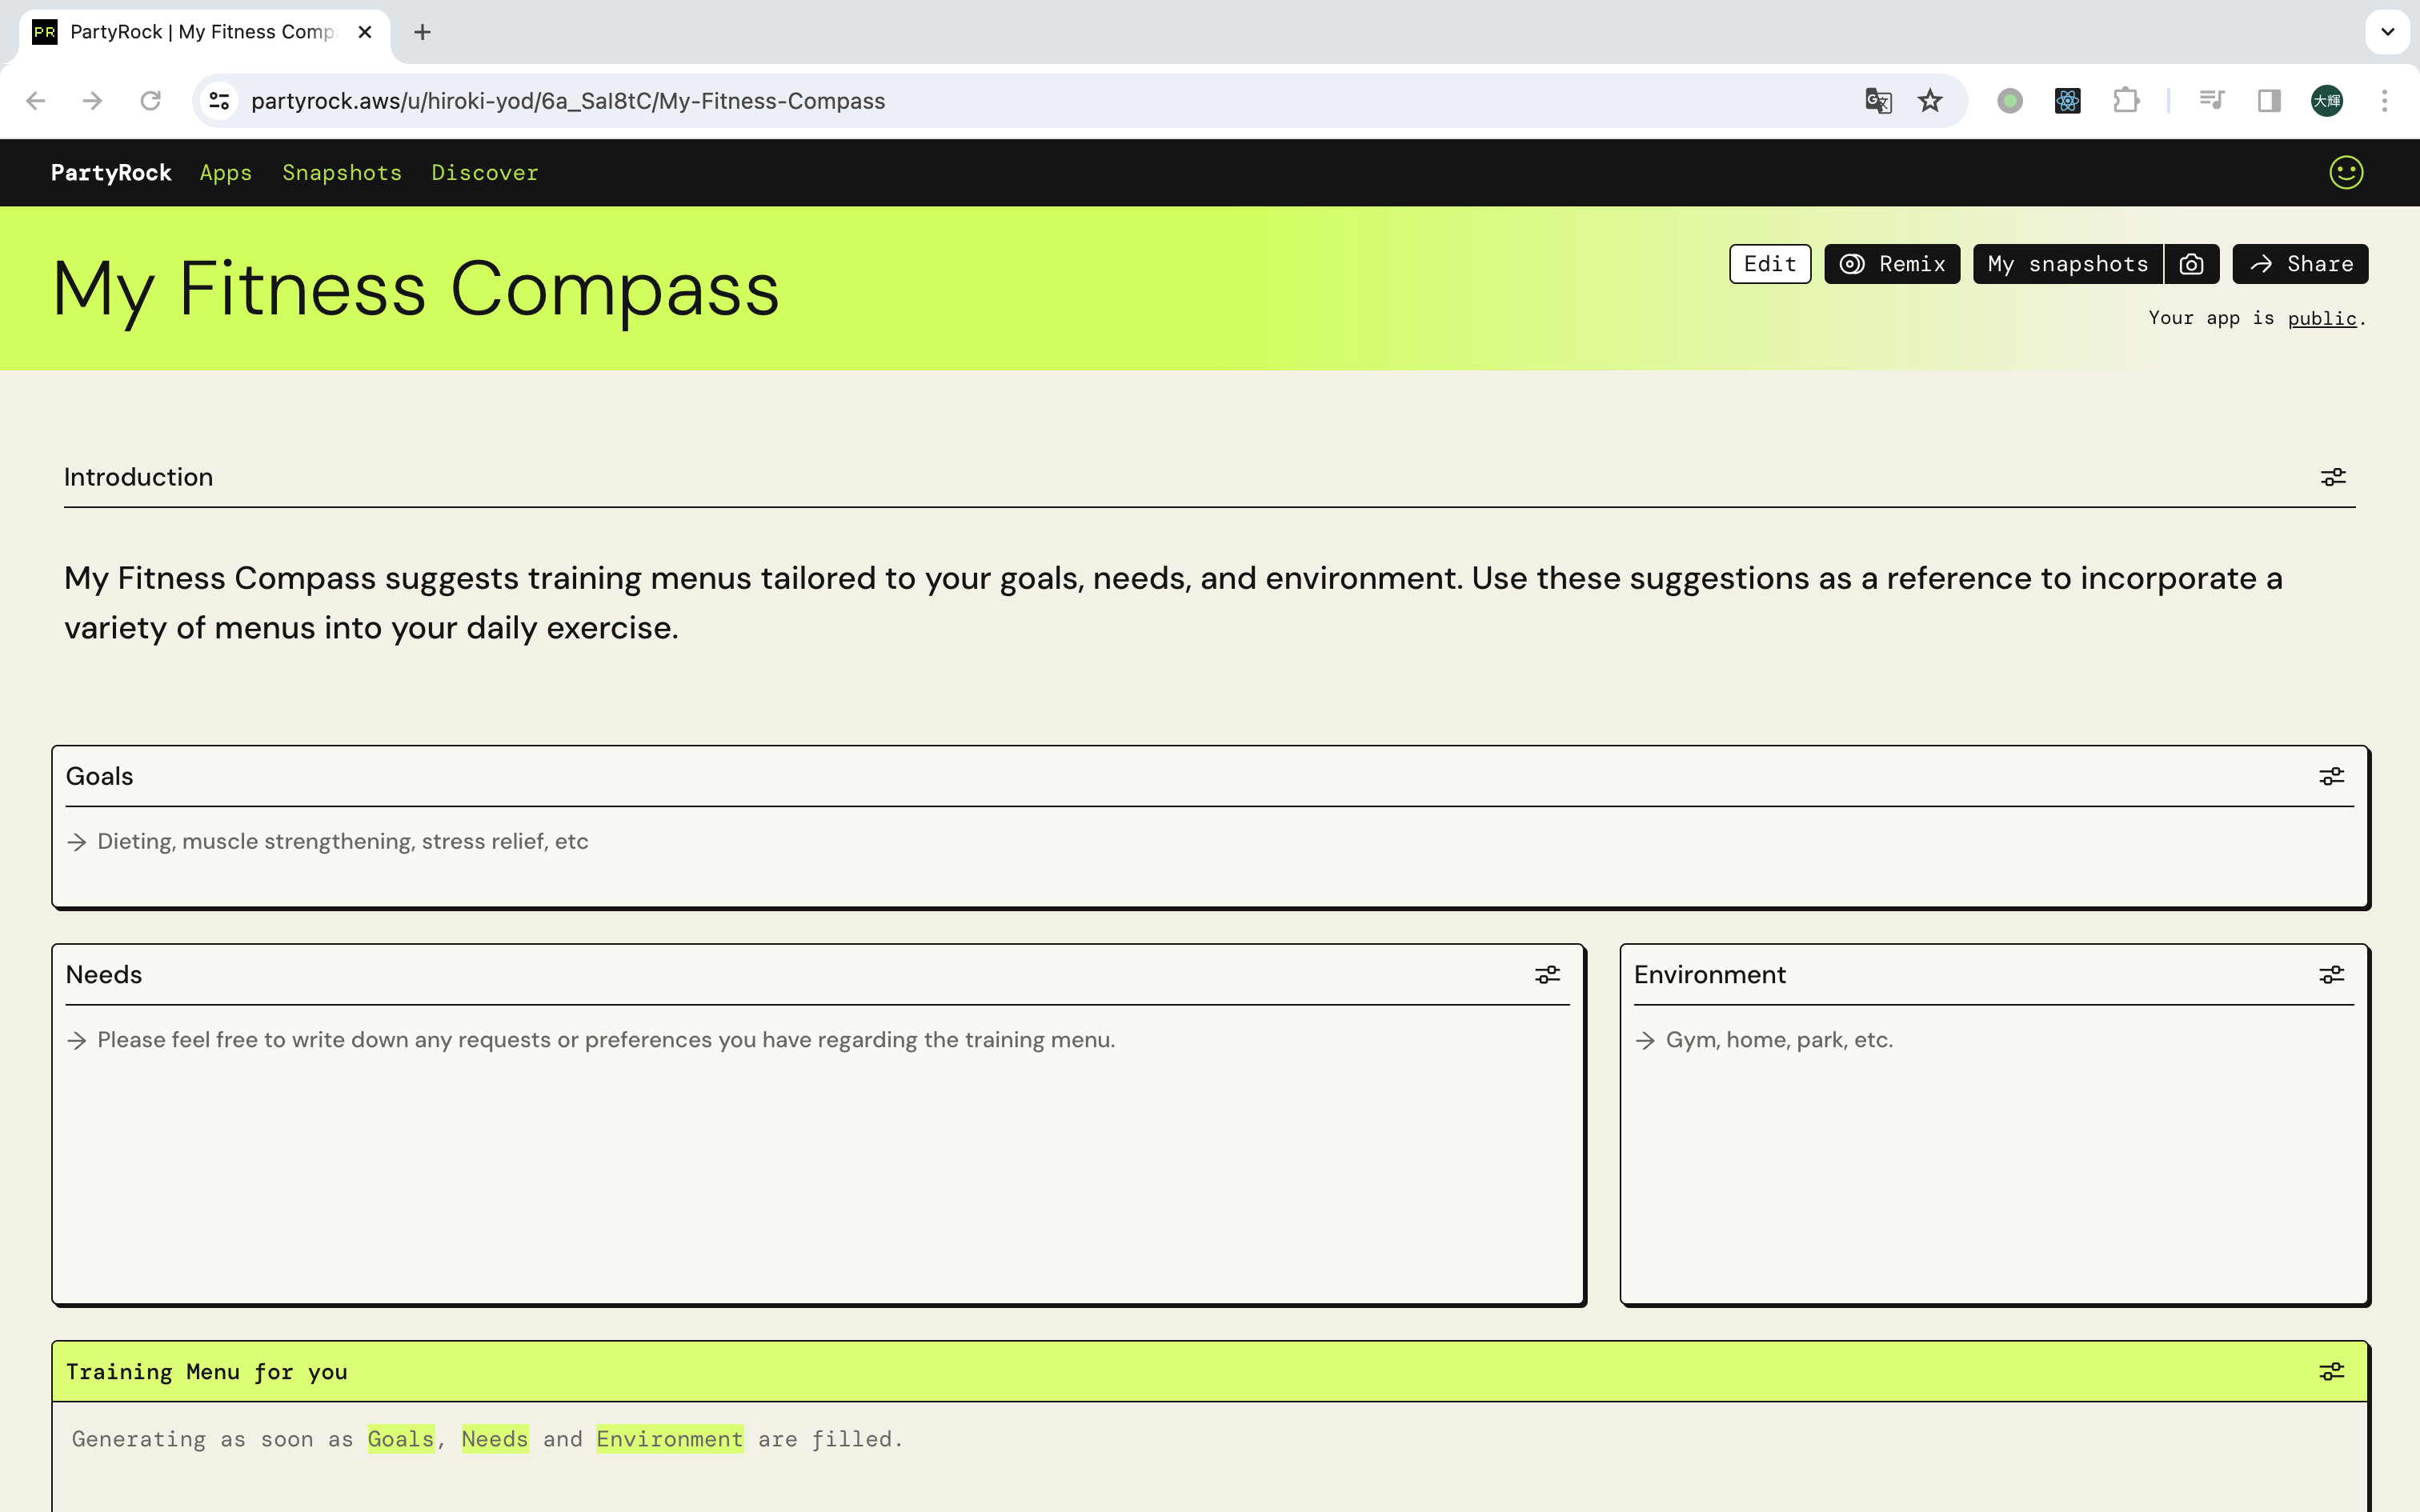Click the Edit button

click(1769, 264)
